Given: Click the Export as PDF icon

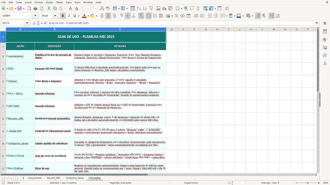Looking at the screenshot, I should coord(29,8).
